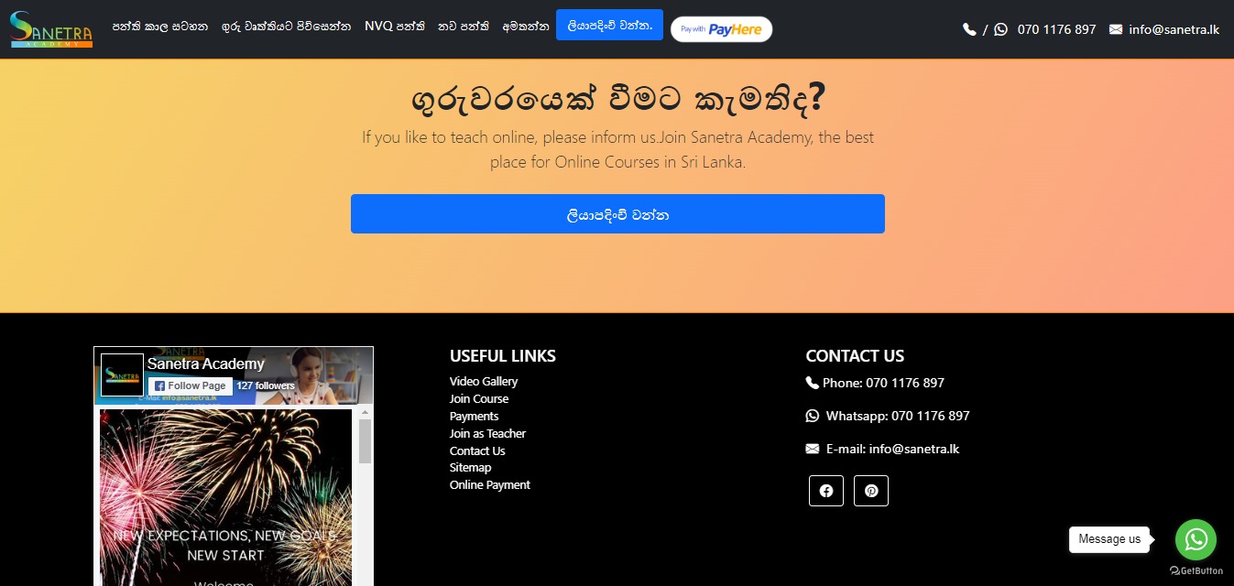The height and width of the screenshot is (586, 1234).
Task: Open the Pinterest social icon
Action: point(871,491)
